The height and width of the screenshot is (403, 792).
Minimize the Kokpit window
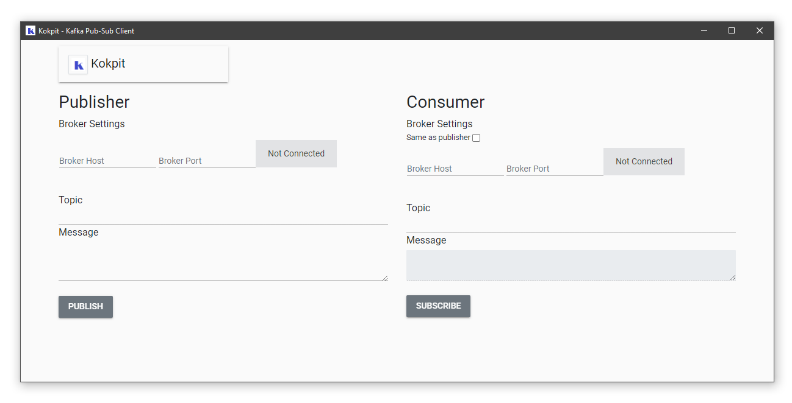(704, 31)
